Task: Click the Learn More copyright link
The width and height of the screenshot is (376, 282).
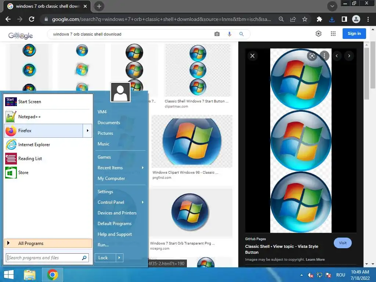Action: tap(315, 260)
